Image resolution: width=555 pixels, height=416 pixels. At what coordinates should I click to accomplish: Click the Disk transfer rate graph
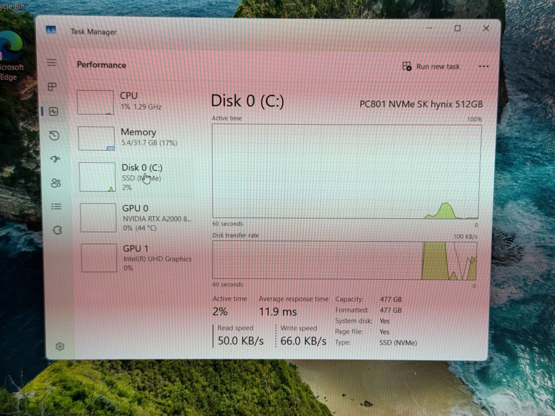345,260
